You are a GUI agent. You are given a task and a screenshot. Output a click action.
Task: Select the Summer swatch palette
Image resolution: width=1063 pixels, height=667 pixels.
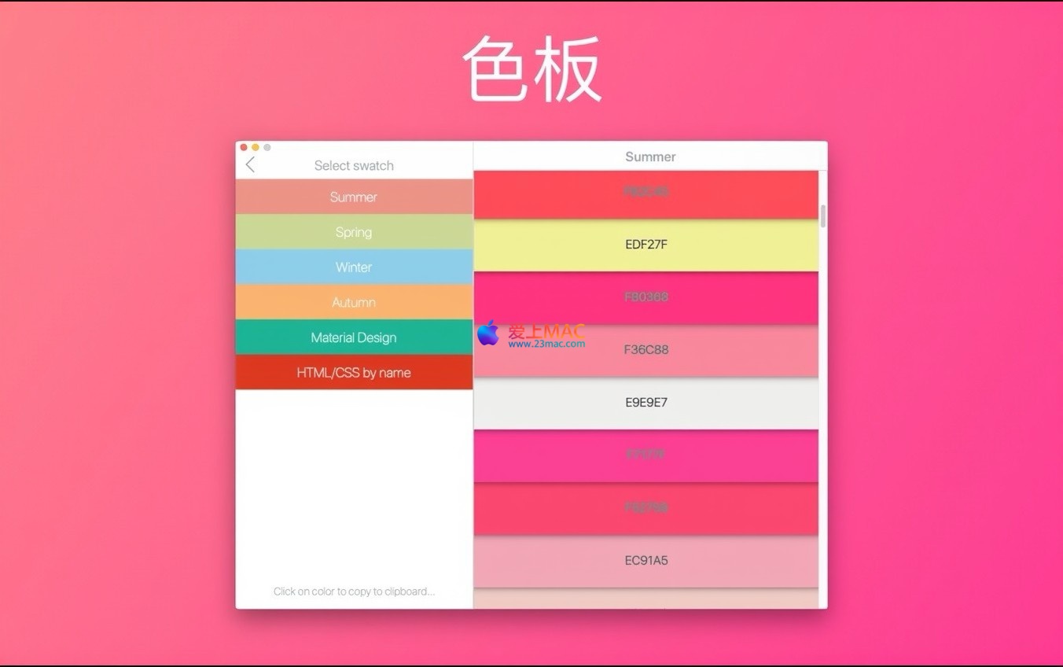tap(354, 197)
